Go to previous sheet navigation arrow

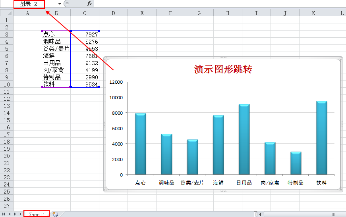9,214
